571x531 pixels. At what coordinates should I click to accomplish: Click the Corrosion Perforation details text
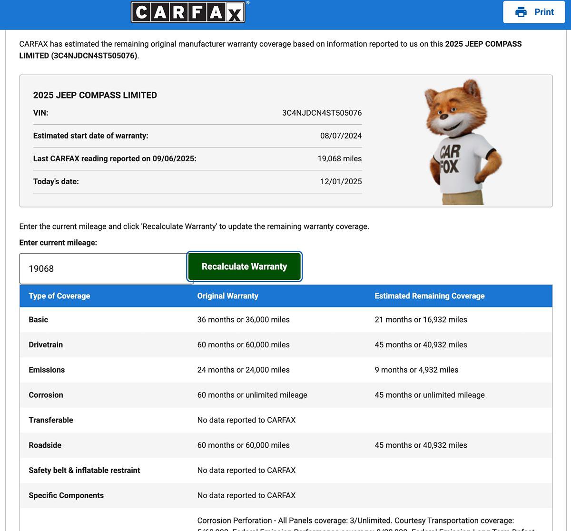pos(366,523)
